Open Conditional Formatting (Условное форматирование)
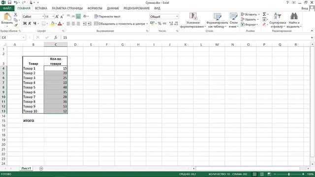The width and height of the screenshot is (315, 177). (193, 21)
